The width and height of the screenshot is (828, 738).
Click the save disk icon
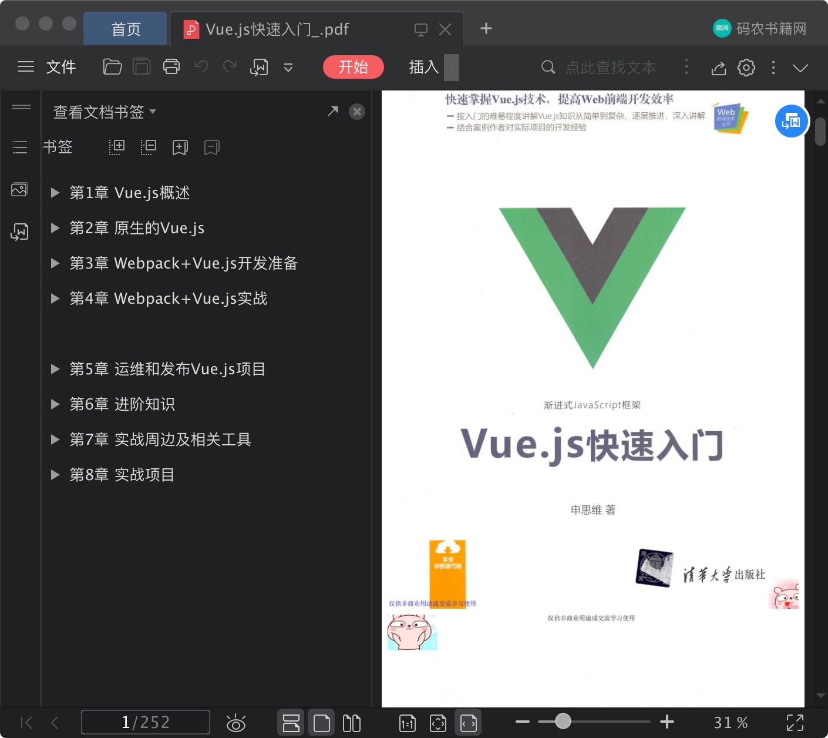[x=142, y=67]
